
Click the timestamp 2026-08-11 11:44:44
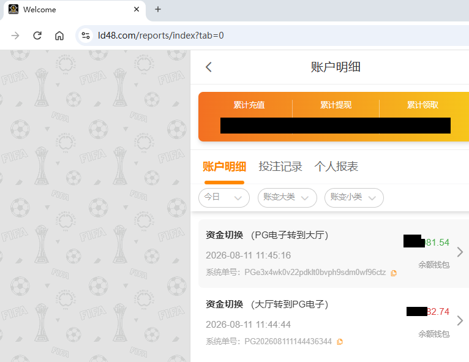pyautogui.click(x=248, y=325)
